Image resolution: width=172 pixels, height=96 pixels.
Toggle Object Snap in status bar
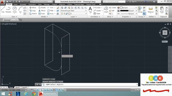(x=40, y=90)
